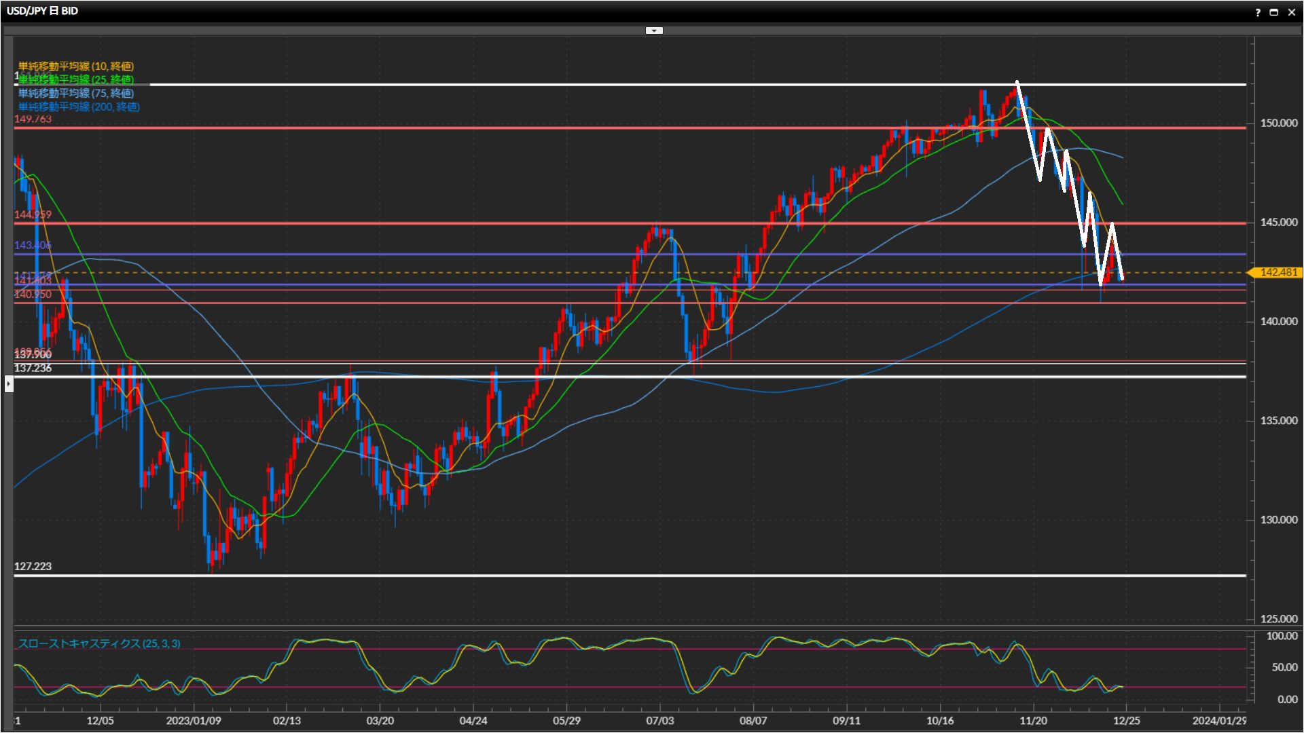Select the blue SMA (200) indicator label
The image size is (1304, 733).
(78, 107)
